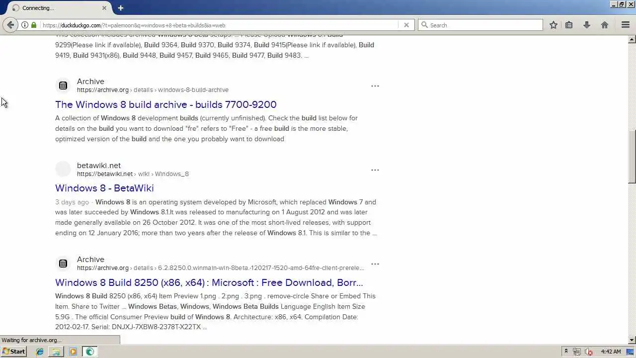Select the Connecting... tab

click(x=60, y=8)
